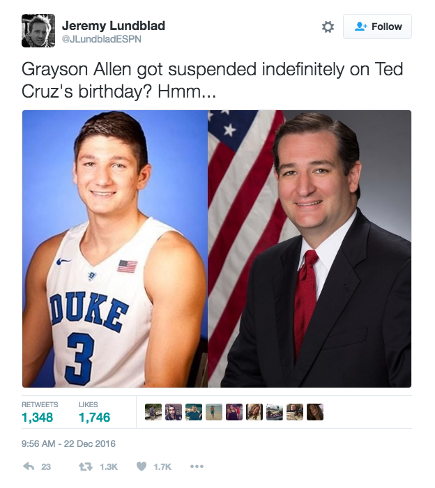435x488 pixels.
Task: Open the tweet author's profile picture
Action: 38,31
